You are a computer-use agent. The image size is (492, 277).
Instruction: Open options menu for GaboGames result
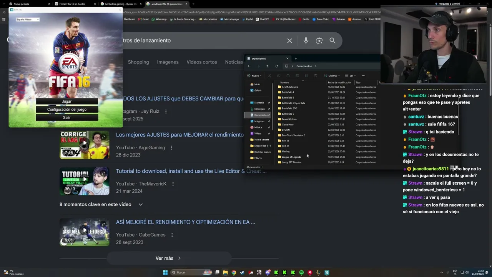coord(172,235)
